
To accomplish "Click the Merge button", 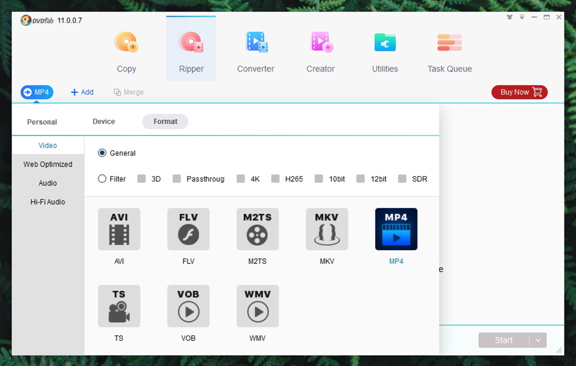I will [x=128, y=92].
